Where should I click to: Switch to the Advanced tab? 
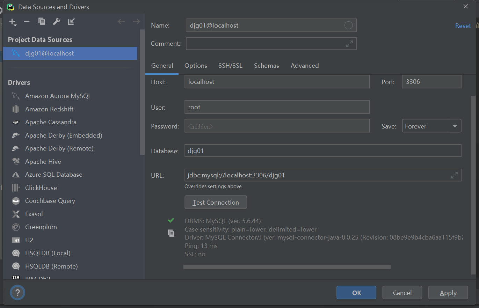point(305,66)
